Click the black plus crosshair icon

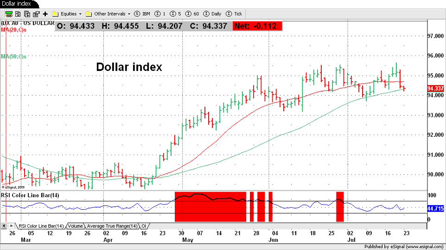(45, 14)
